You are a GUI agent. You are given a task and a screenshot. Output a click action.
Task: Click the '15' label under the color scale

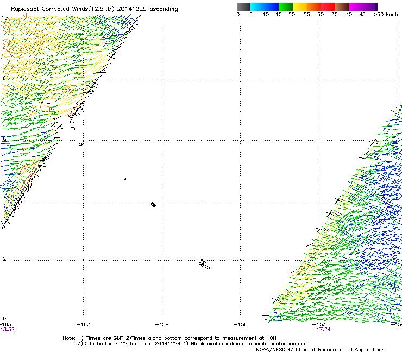(279, 15)
